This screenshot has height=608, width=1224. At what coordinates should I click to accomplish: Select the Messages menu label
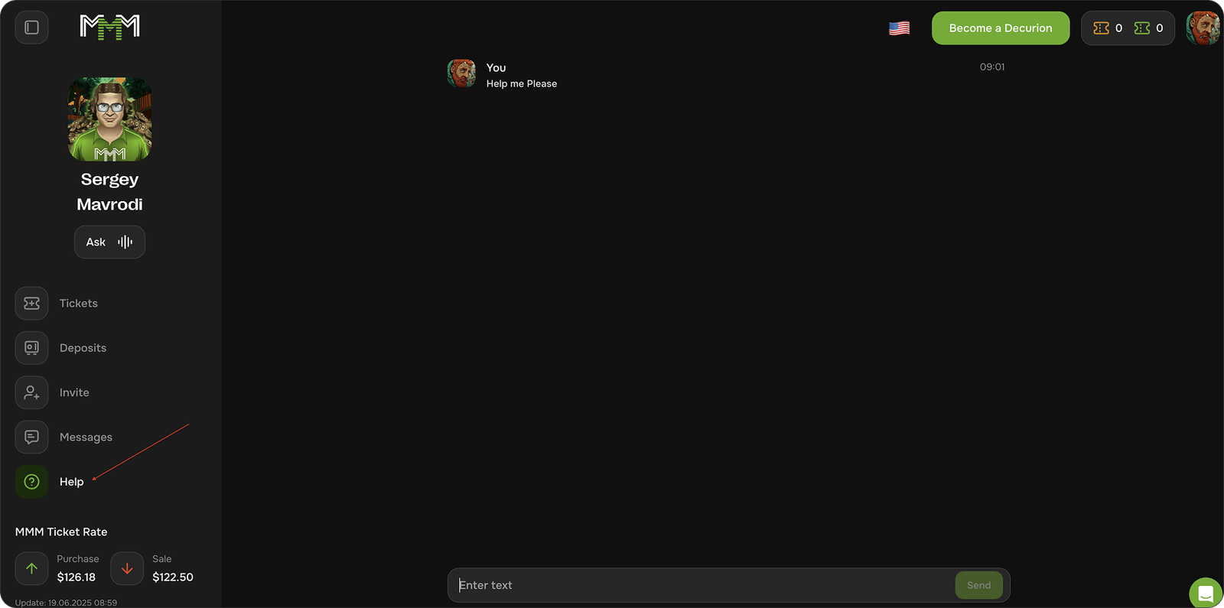coord(86,437)
